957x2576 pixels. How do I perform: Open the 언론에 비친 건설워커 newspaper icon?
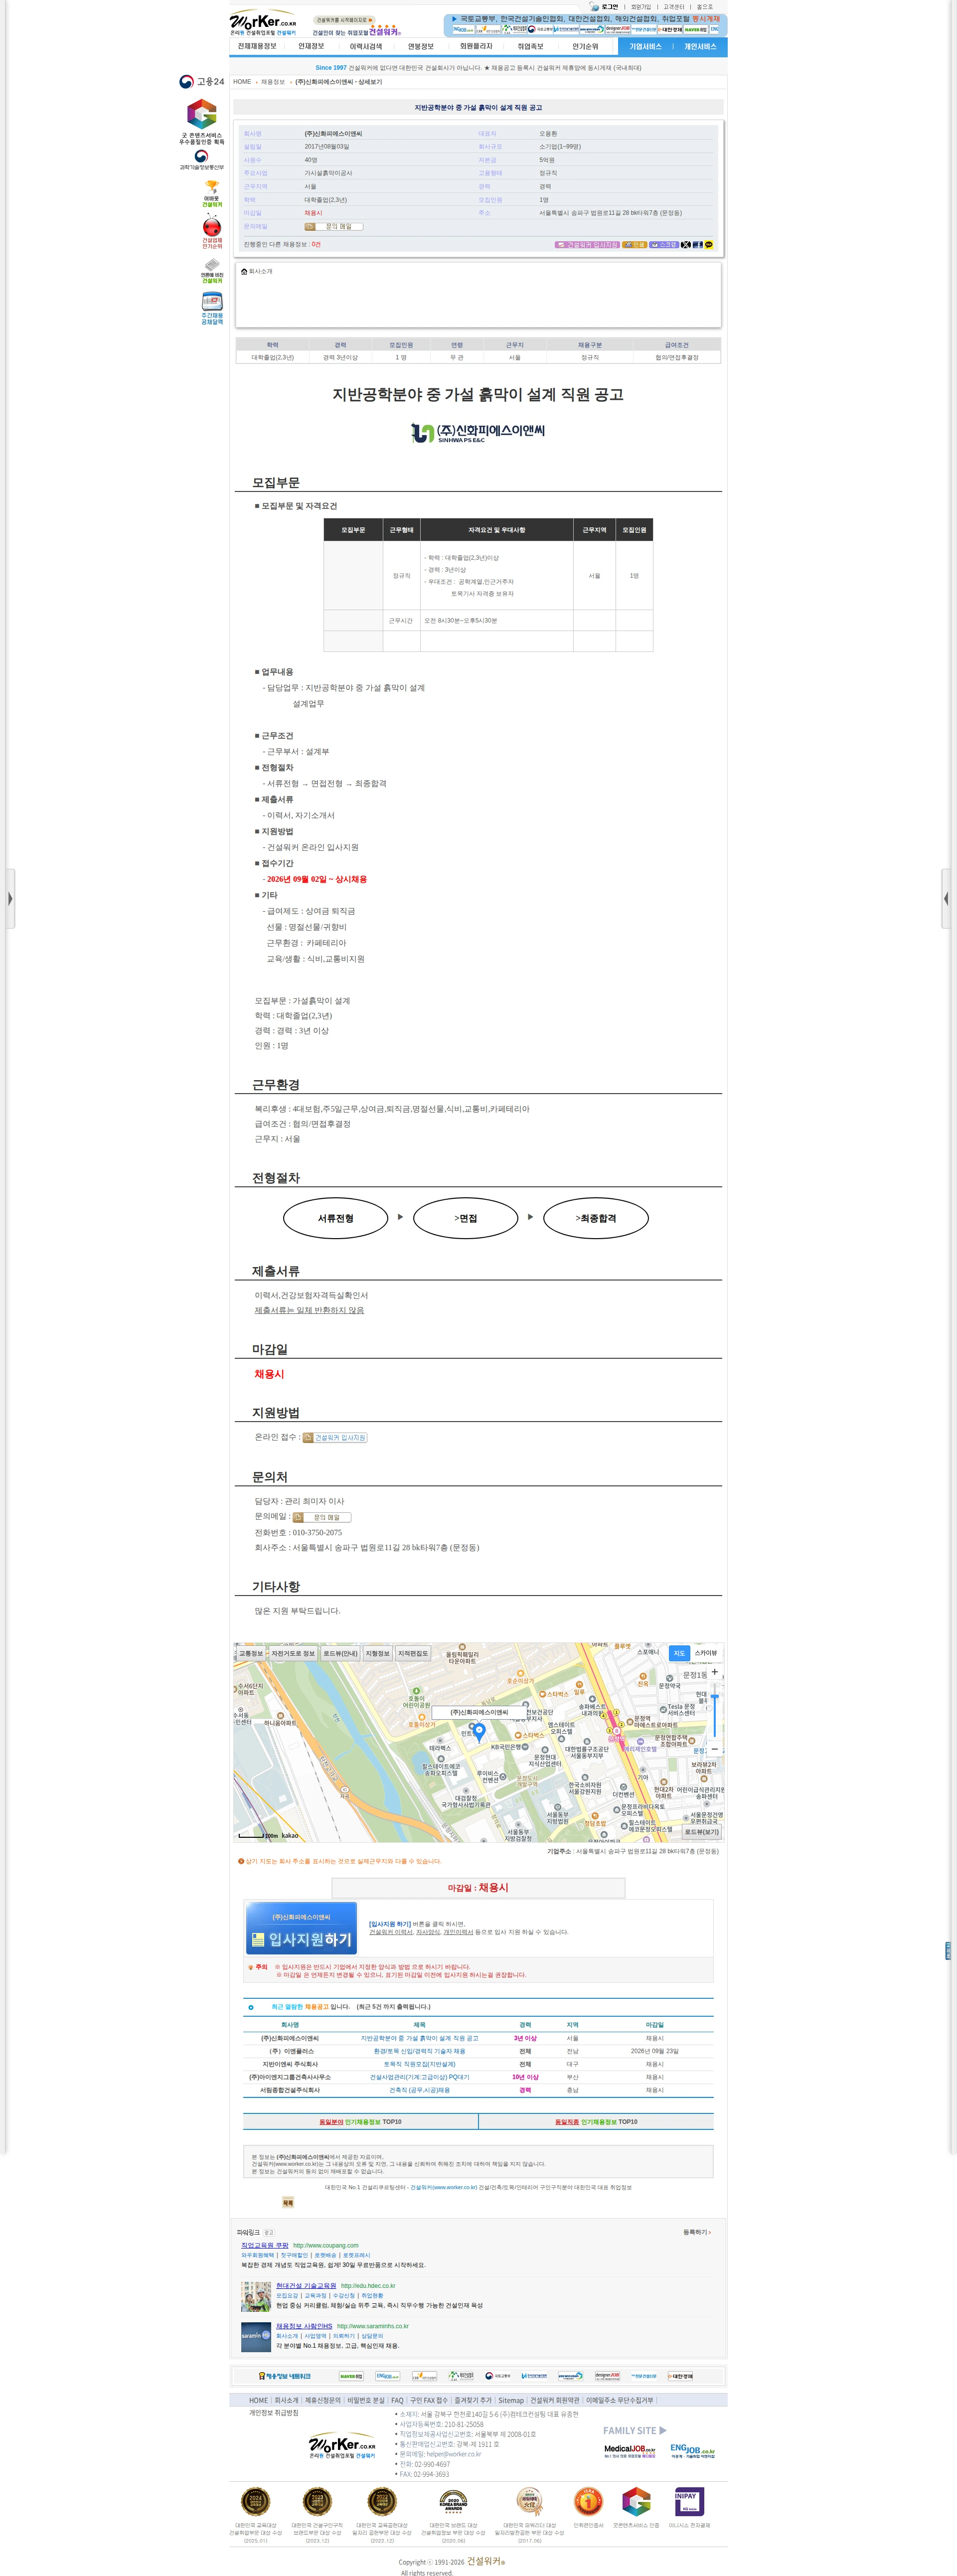coord(212,271)
